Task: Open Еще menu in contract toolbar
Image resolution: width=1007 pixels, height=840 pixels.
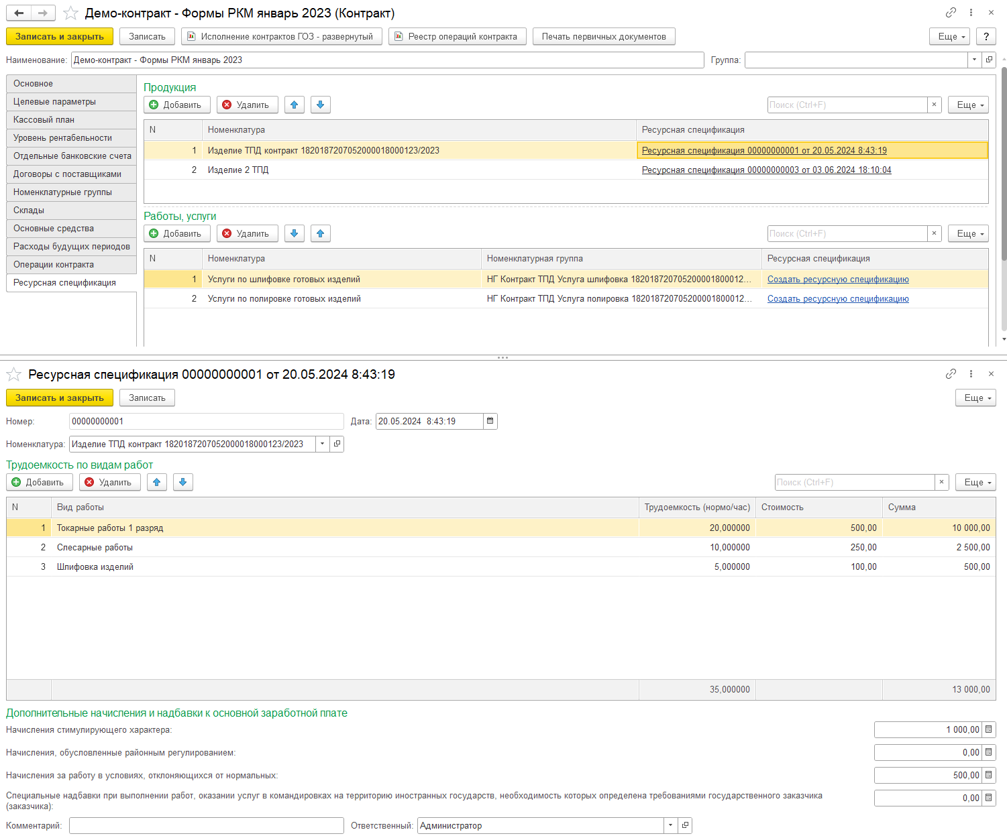Action: 949,36
